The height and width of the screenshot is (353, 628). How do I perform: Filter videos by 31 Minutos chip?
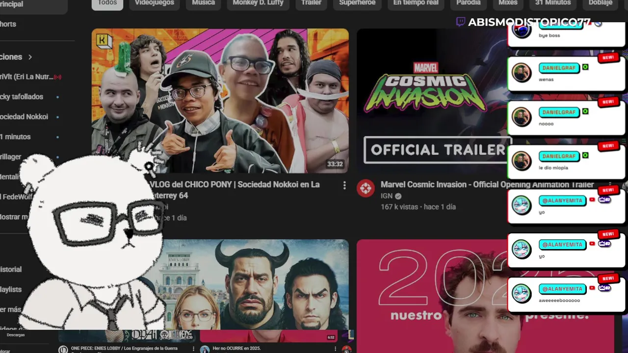pos(553,3)
